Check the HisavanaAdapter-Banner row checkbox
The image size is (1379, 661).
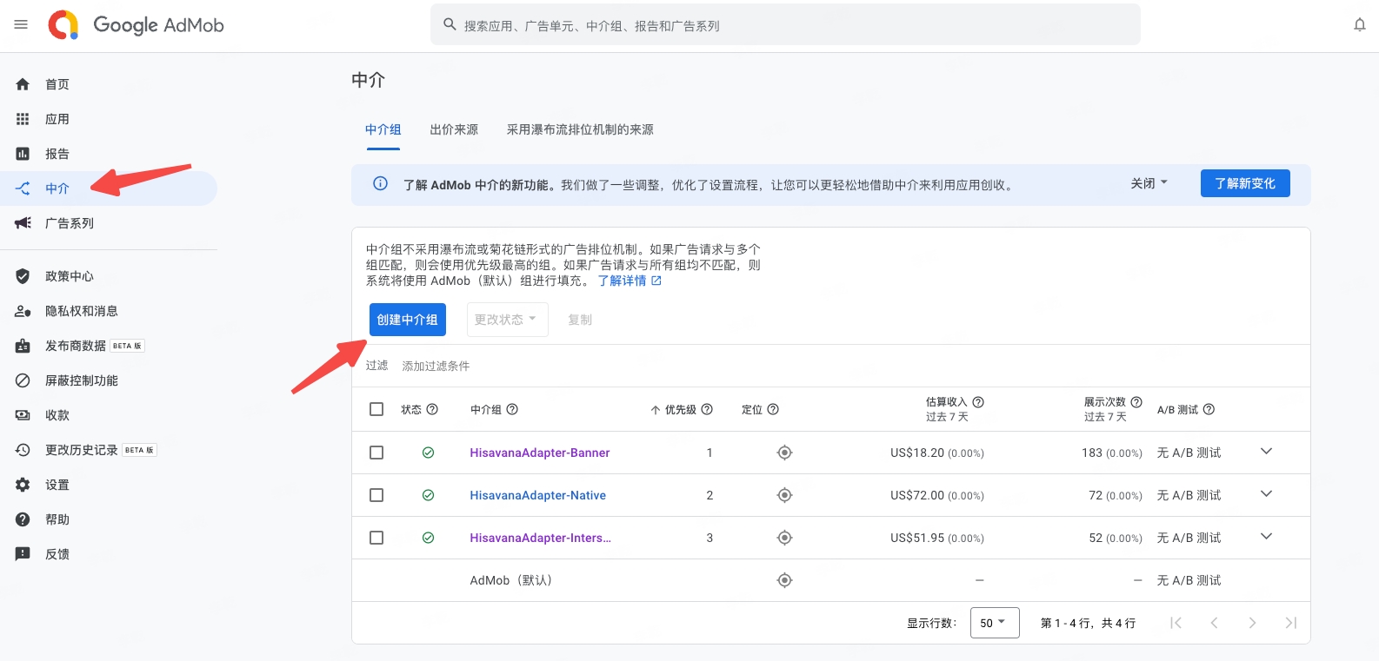pos(376,453)
